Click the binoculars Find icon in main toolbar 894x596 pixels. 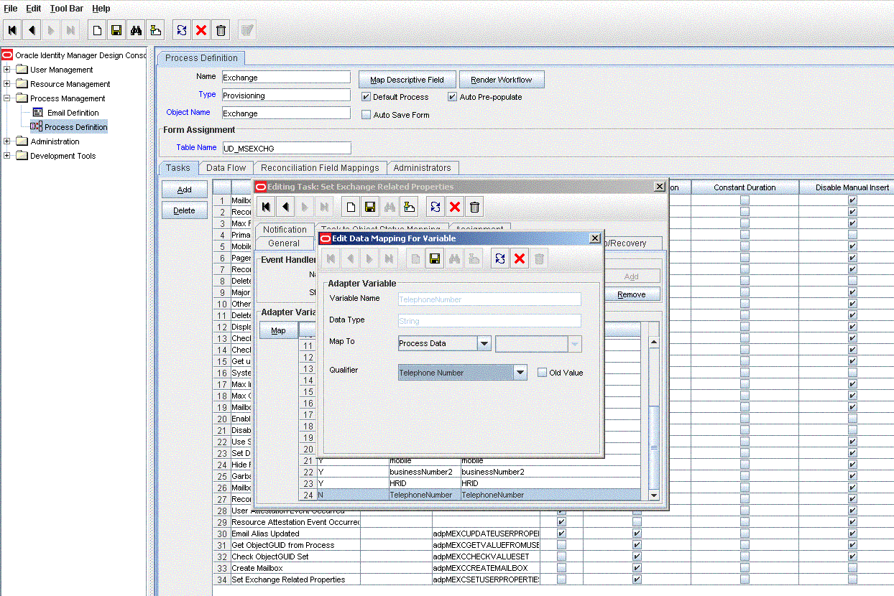(135, 30)
